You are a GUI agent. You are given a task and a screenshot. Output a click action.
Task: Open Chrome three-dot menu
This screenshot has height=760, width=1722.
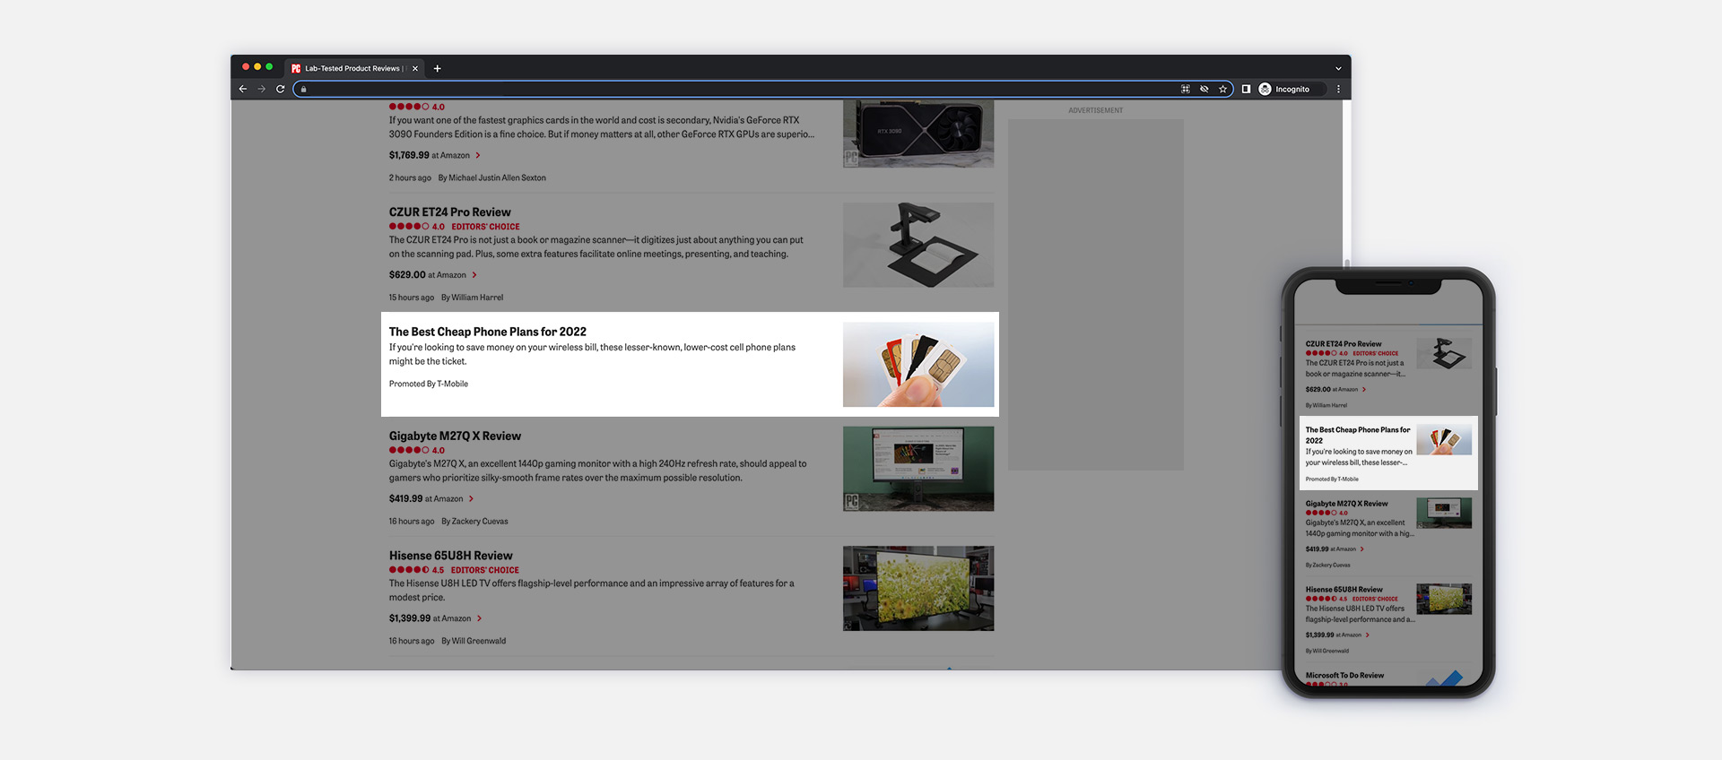pos(1338,89)
